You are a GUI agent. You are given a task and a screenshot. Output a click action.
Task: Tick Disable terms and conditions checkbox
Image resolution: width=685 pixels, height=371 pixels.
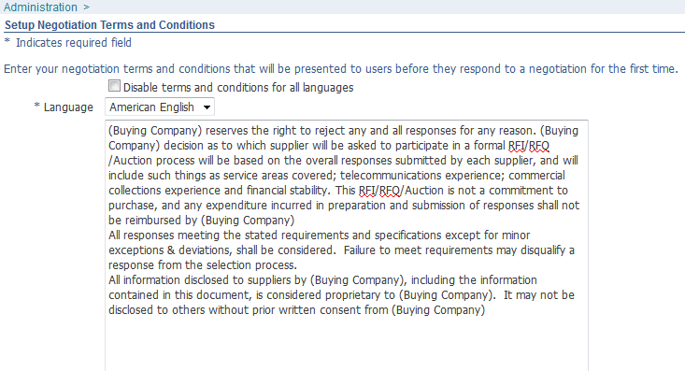pyautogui.click(x=114, y=86)
